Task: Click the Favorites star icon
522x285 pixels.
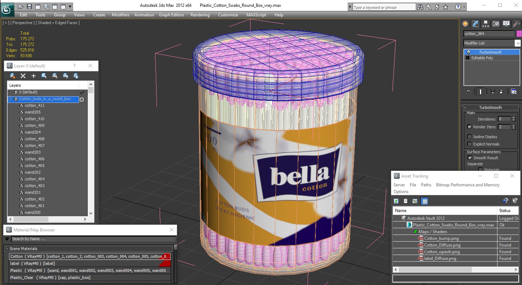Action: pos(445,7)
